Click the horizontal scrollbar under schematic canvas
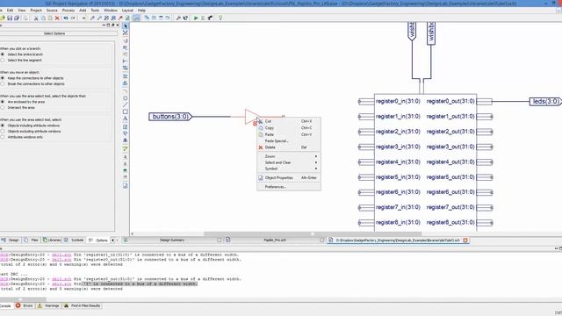The width and height of the screenshot is (562, 316). click(x=312, y=234)
